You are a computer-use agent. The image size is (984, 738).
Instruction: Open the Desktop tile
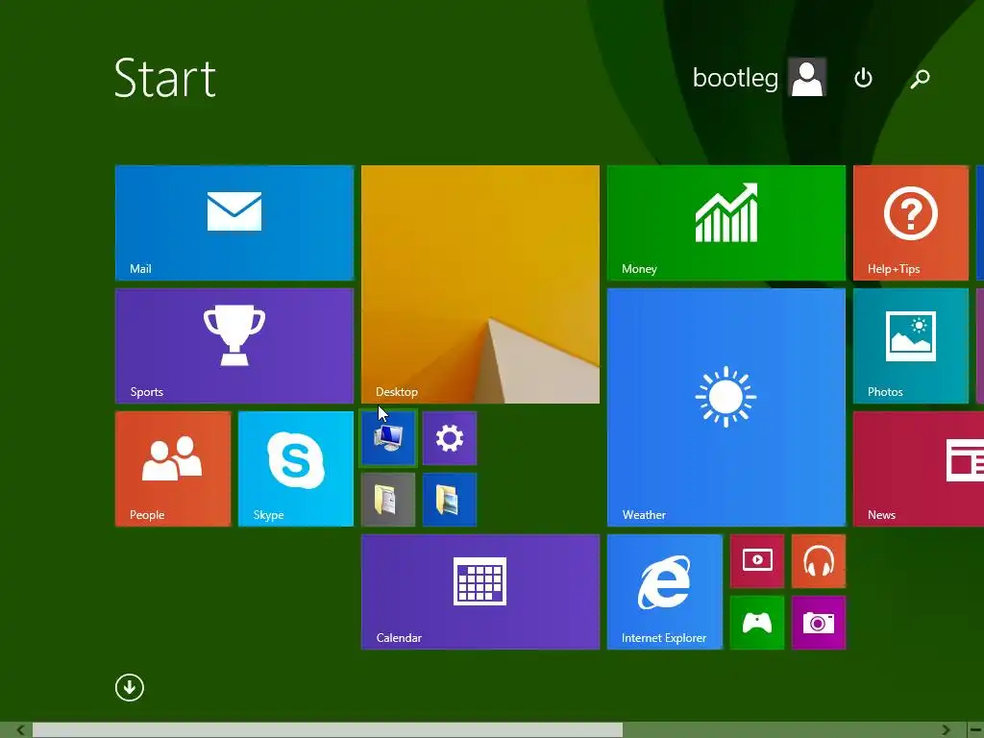(x=480, y=284)
